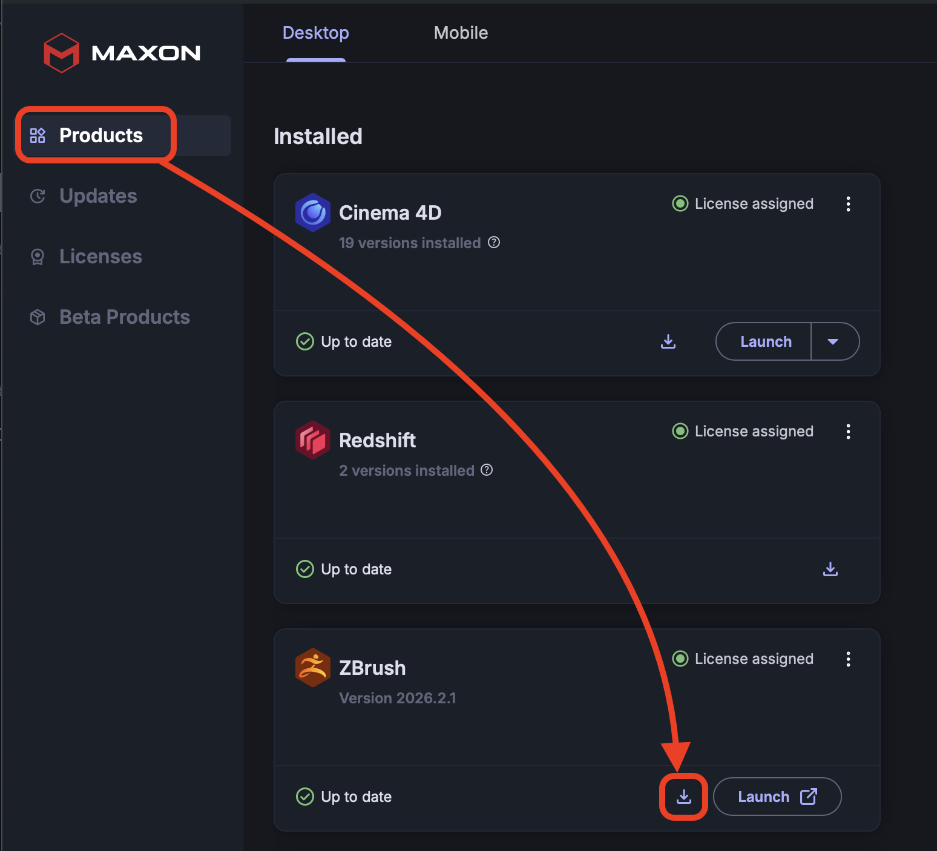
Task: Launch ZBrush
Action: tap(777, 797)
